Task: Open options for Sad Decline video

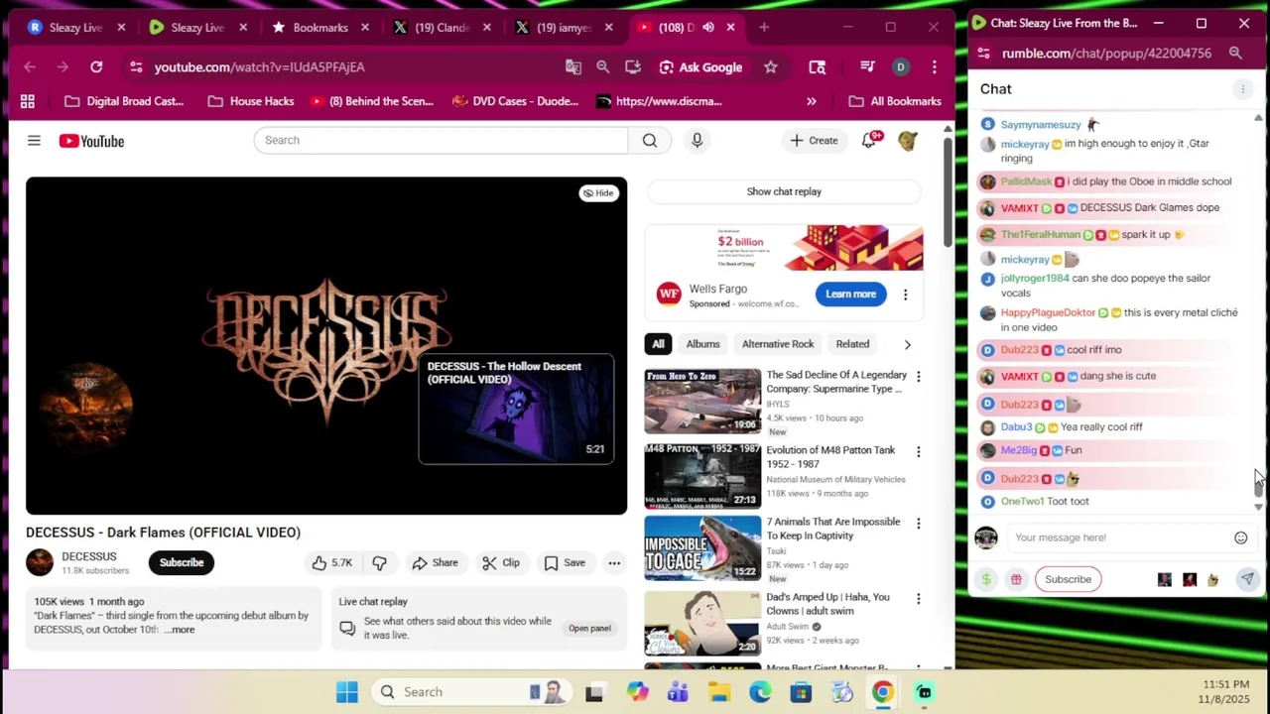Action: coord(918,377)
